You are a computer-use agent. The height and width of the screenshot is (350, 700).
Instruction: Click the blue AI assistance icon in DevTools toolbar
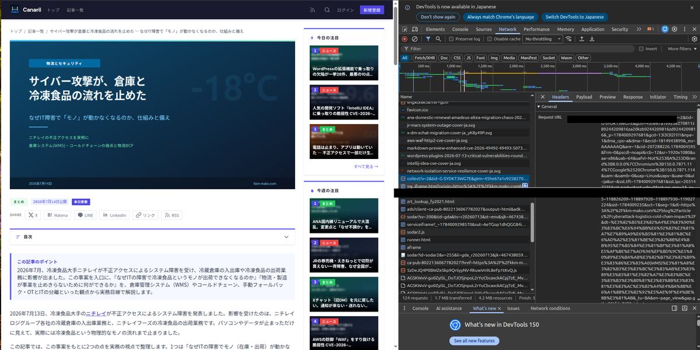pos(664,29)
